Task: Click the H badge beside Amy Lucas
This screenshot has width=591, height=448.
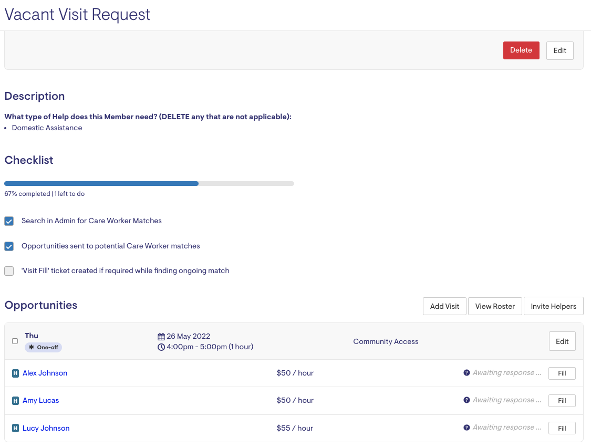Action: point(15,401)
